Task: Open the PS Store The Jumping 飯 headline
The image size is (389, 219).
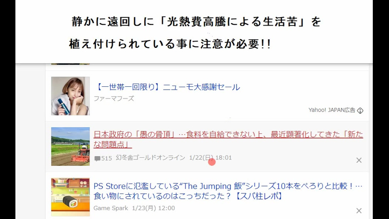Action: click(228, 191)
